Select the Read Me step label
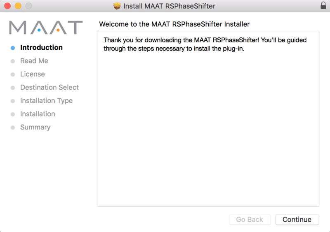Viewport: 330px width, 232px height. click(x=34, y=61)
